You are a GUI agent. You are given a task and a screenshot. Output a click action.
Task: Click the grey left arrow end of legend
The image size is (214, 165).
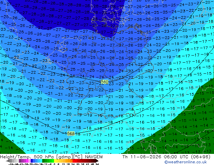click(x=8, y=161)
